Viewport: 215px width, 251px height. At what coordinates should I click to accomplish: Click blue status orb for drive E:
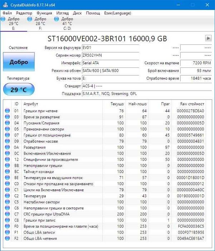coord(3,19)
